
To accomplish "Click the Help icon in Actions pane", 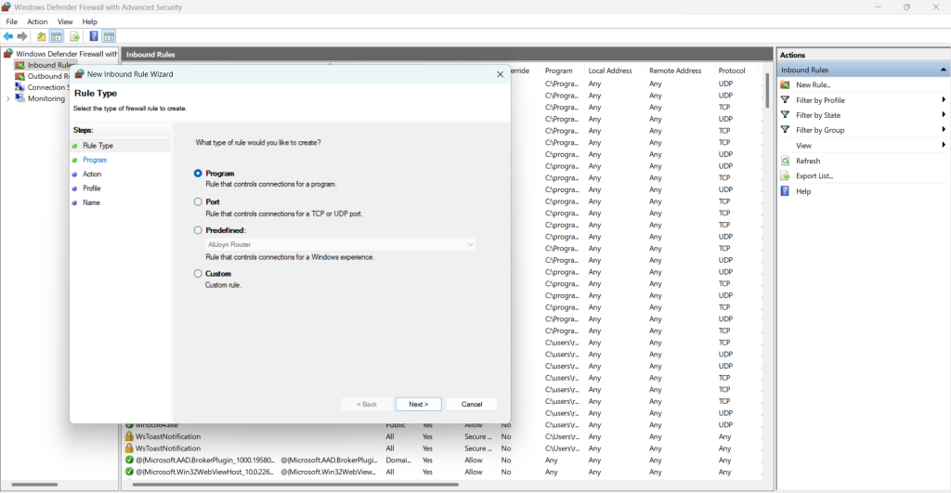I will pos(786,191).
